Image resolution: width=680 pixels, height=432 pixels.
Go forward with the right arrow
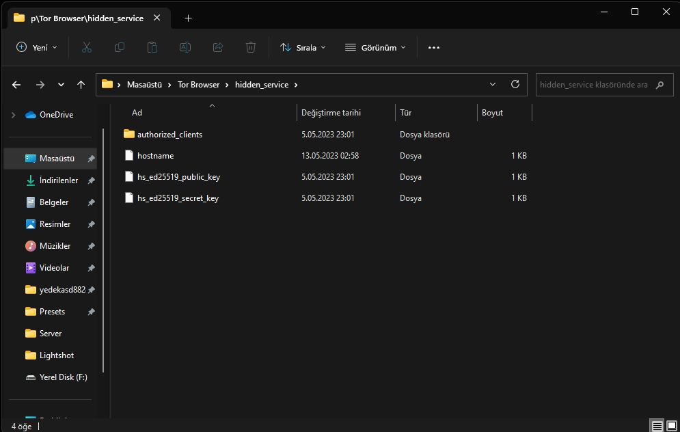pyautogui.click(x=40, y=85)
